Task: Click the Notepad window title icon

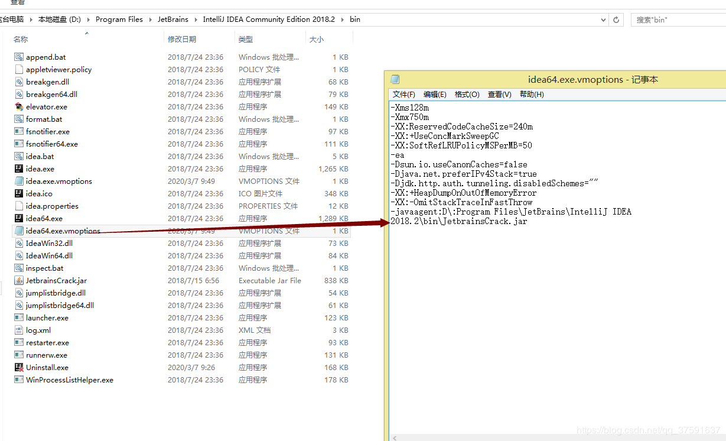Action: point(395,80)
